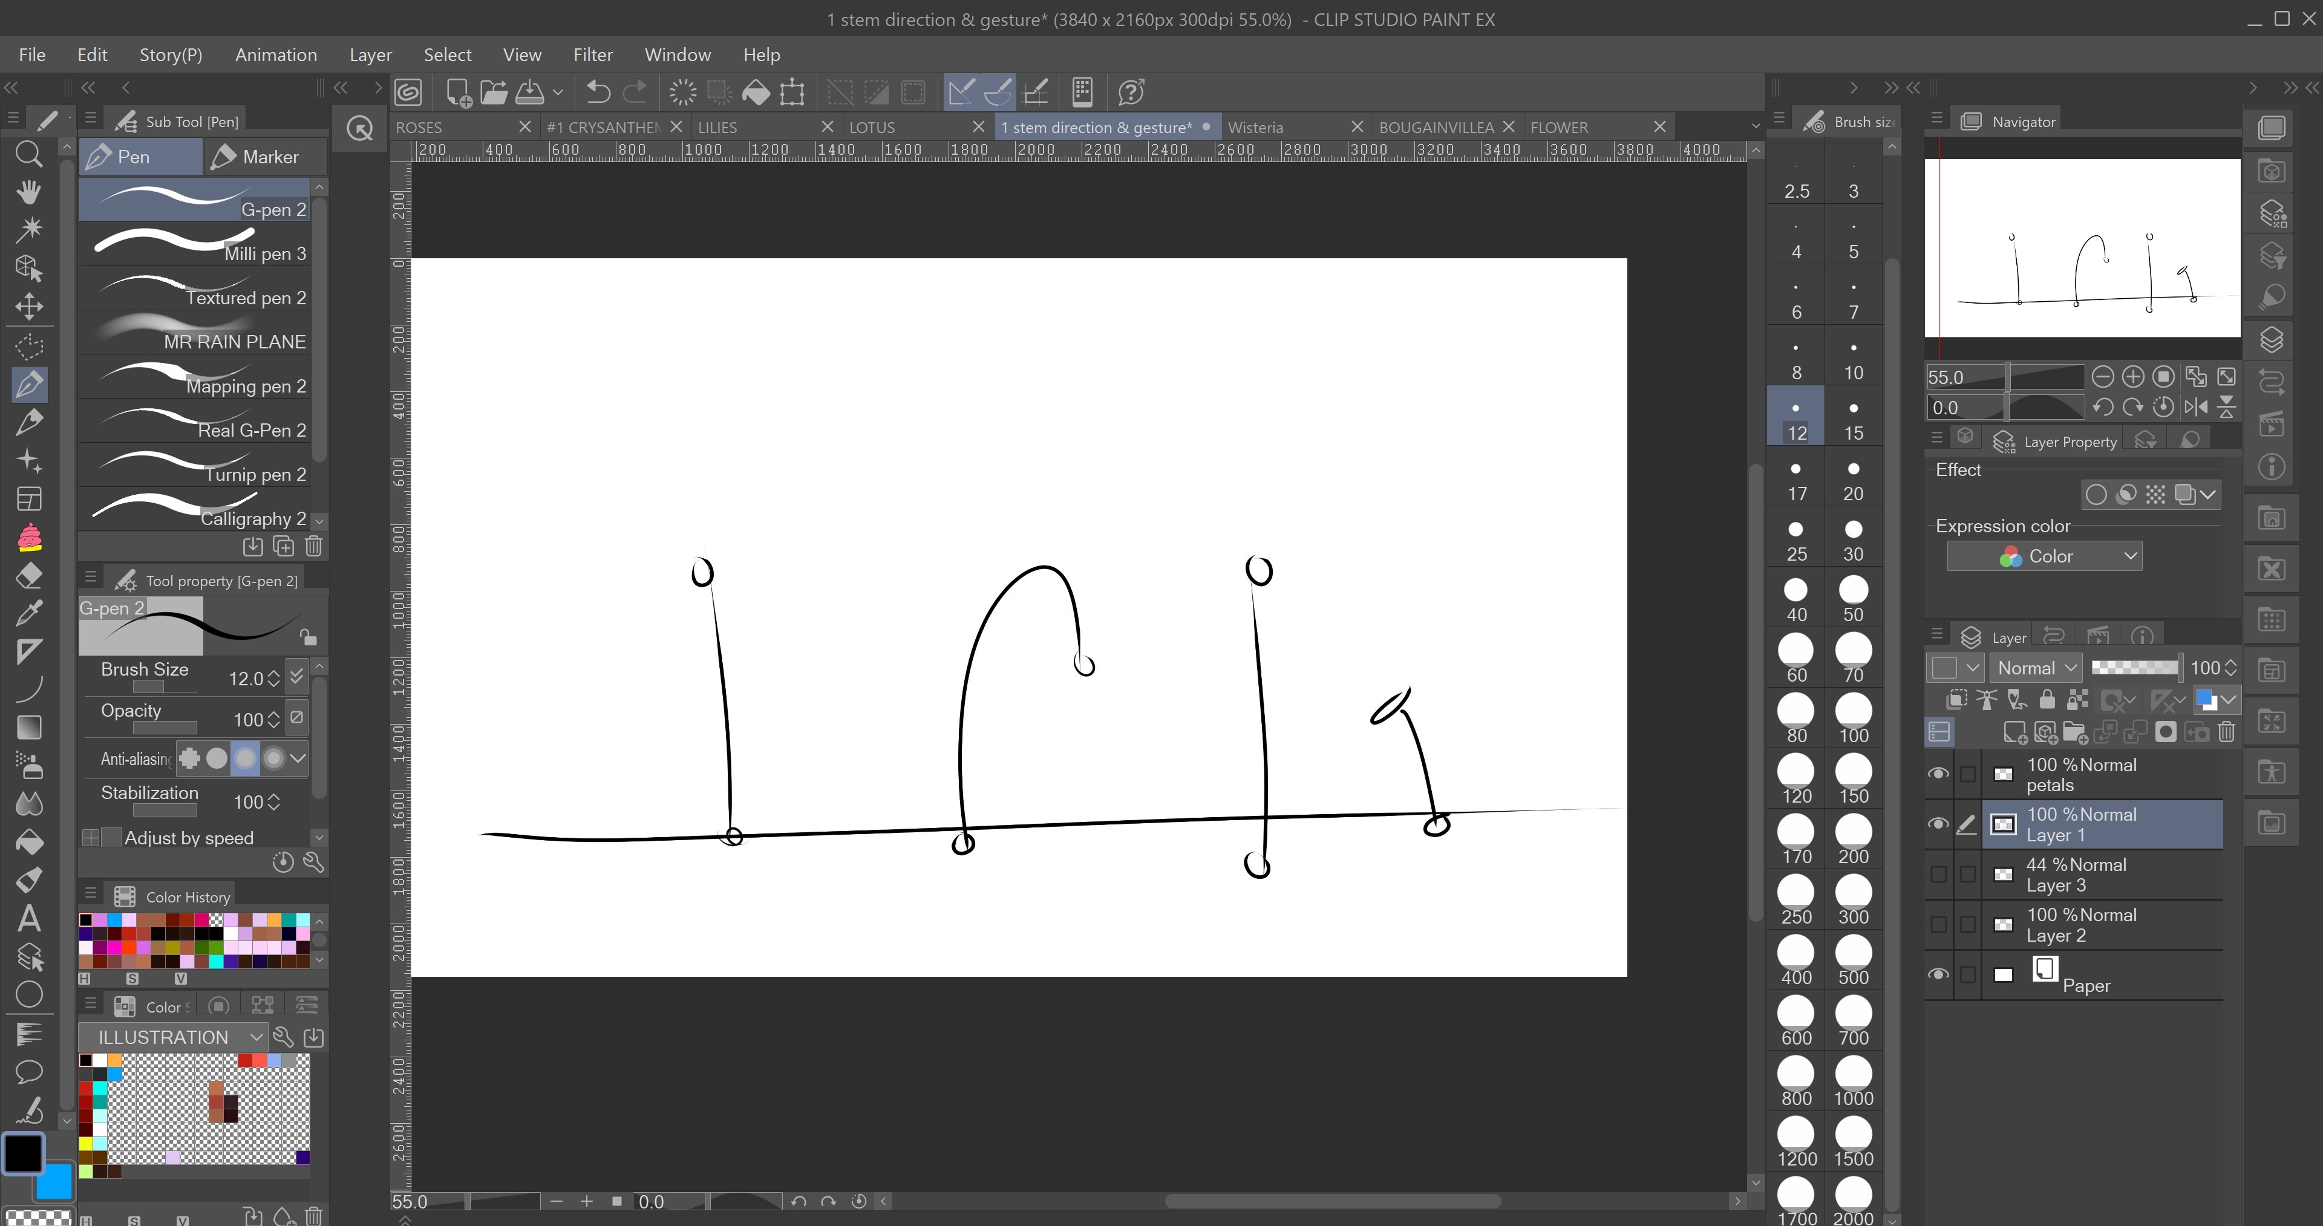The image size is (2323, 1226).
Task: Show Layer 3 via eye box
Action: 1938,875
